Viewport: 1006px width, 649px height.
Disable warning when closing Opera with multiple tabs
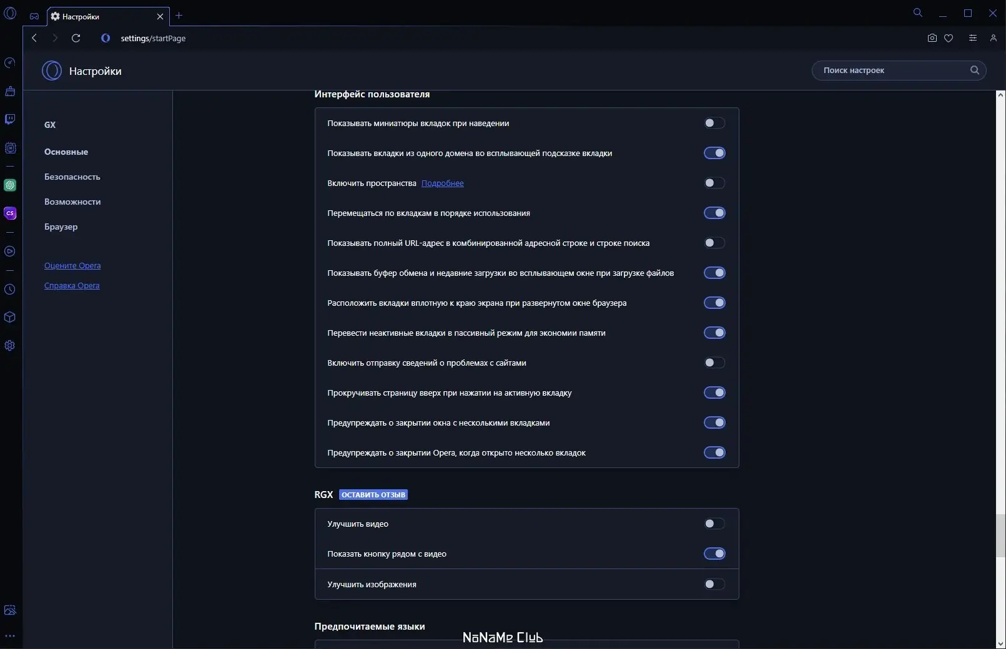(x=714, y=452)
